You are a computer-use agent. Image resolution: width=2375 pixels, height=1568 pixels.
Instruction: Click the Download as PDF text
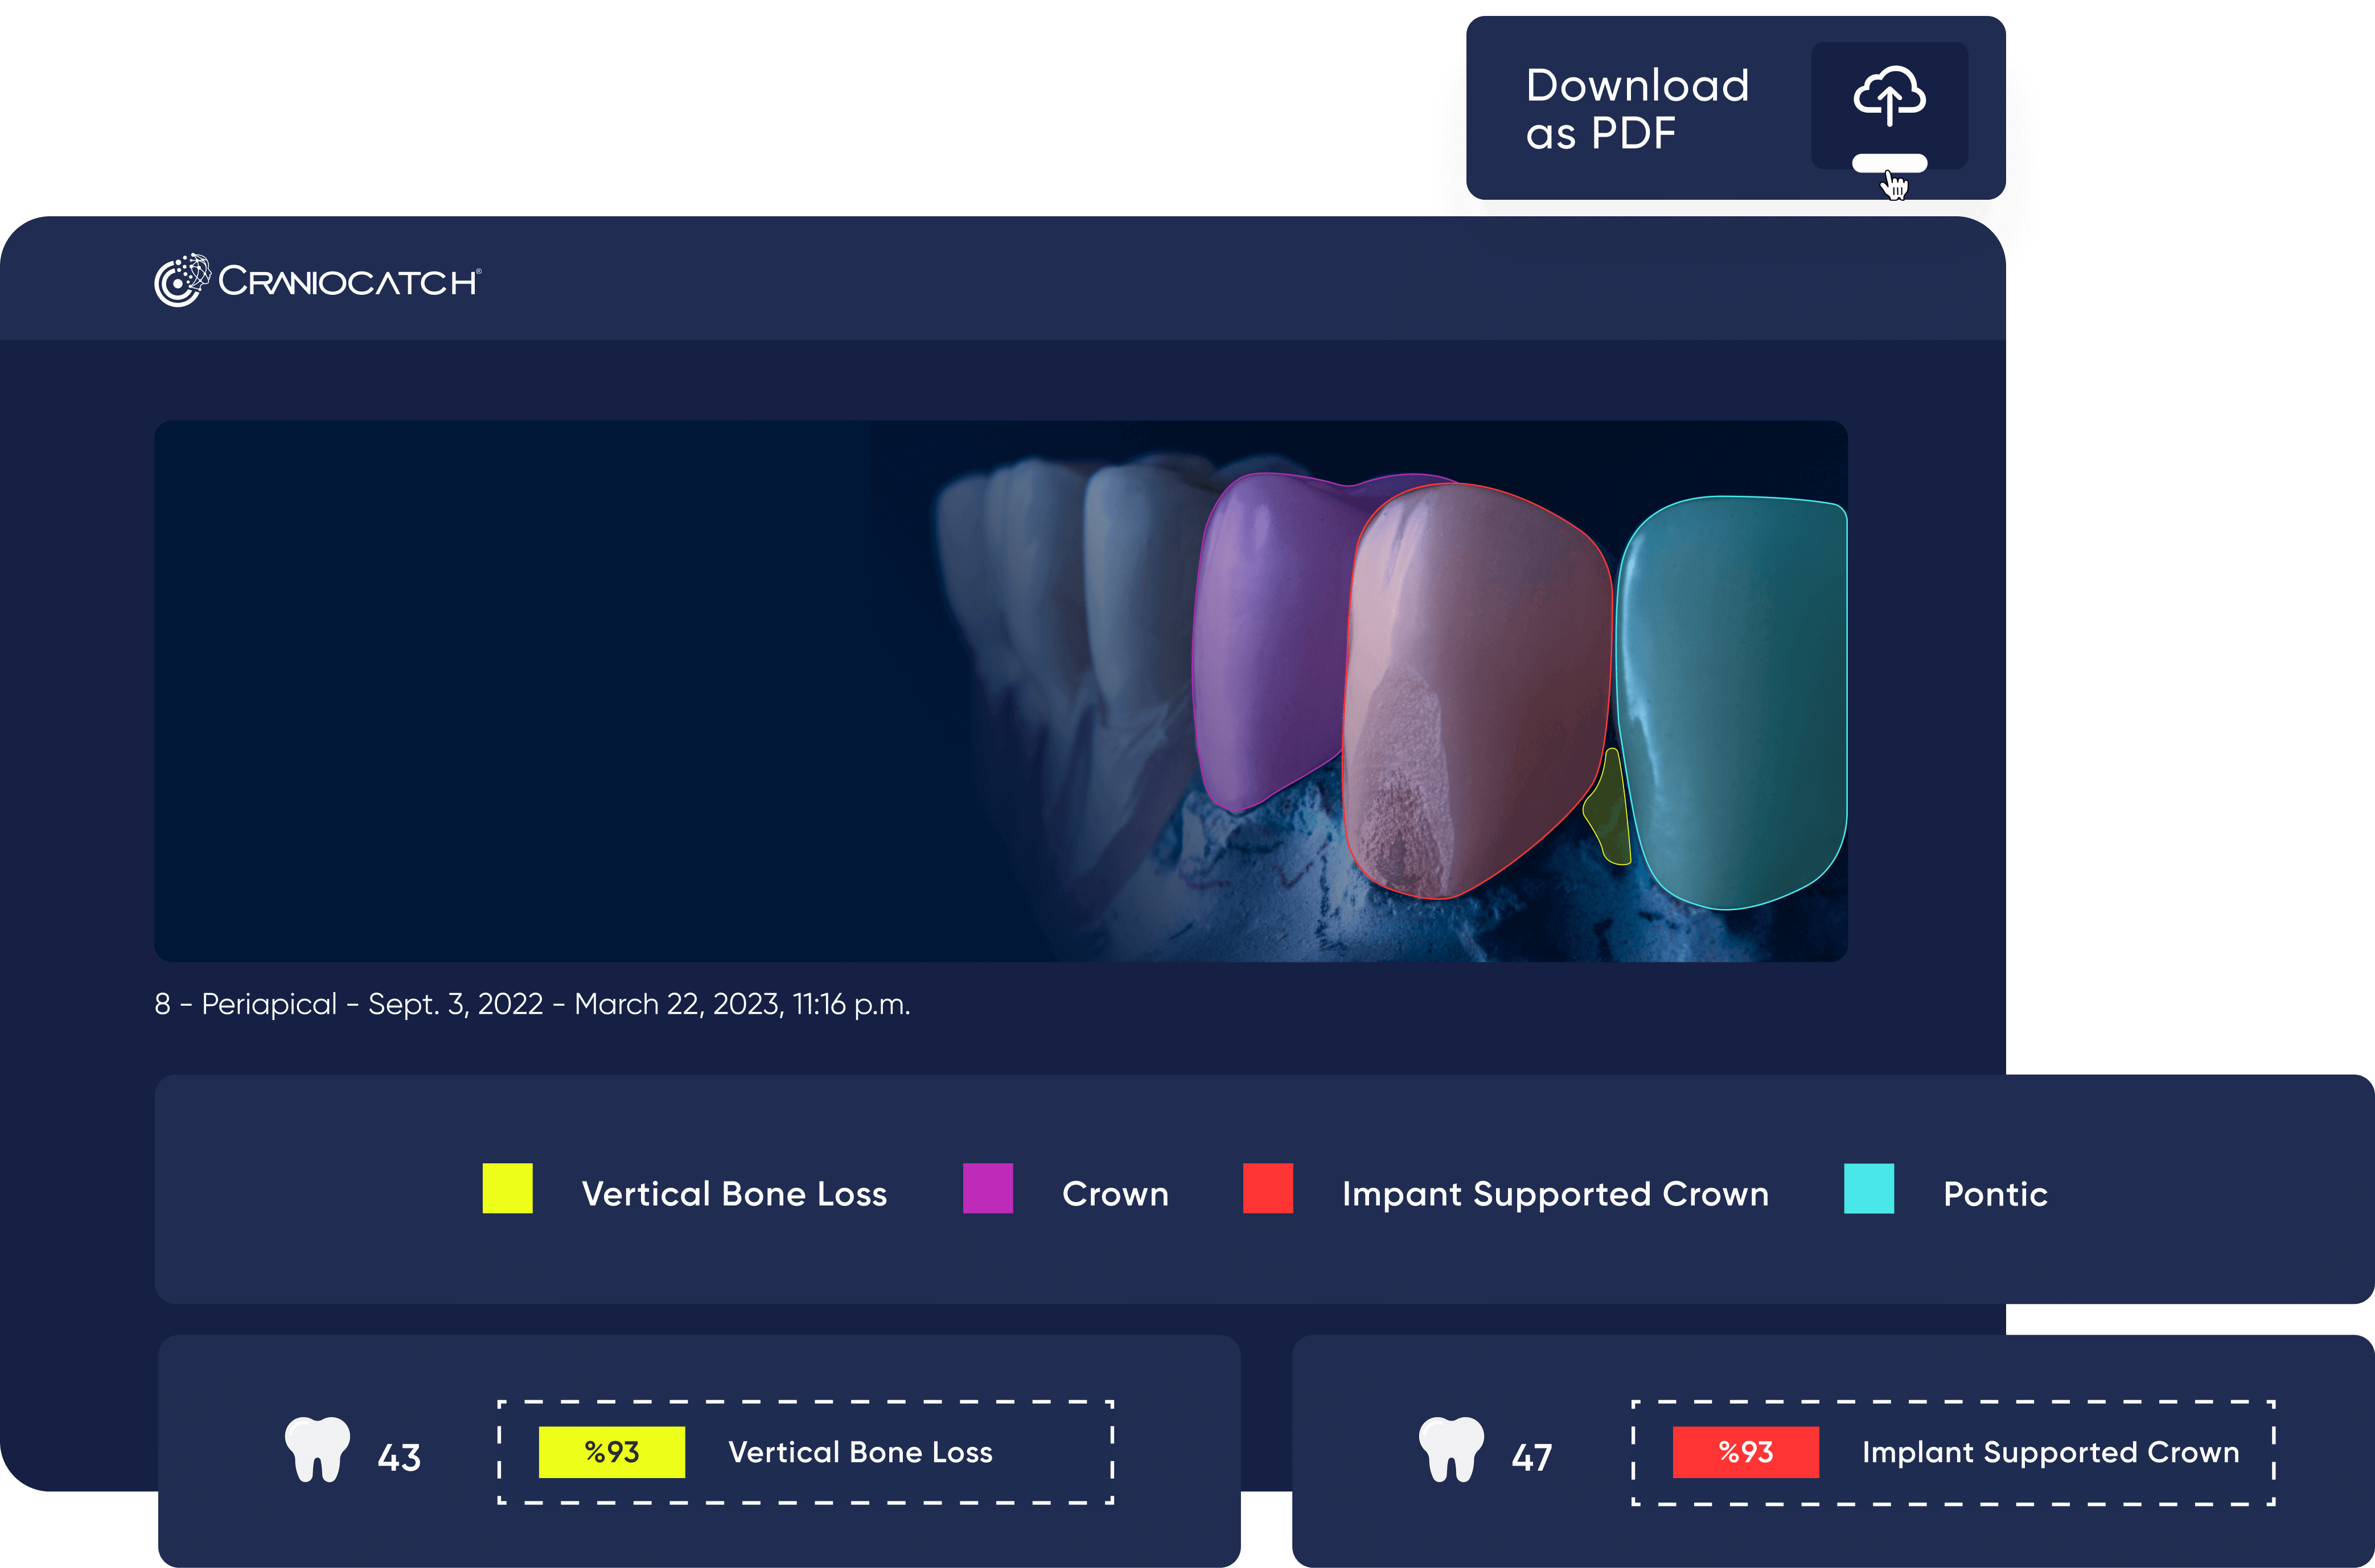[x=1636, y=109]
